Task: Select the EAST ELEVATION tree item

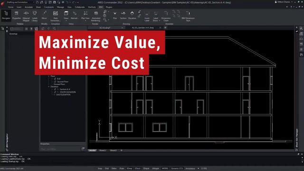Action: click(x=62, y=95)
